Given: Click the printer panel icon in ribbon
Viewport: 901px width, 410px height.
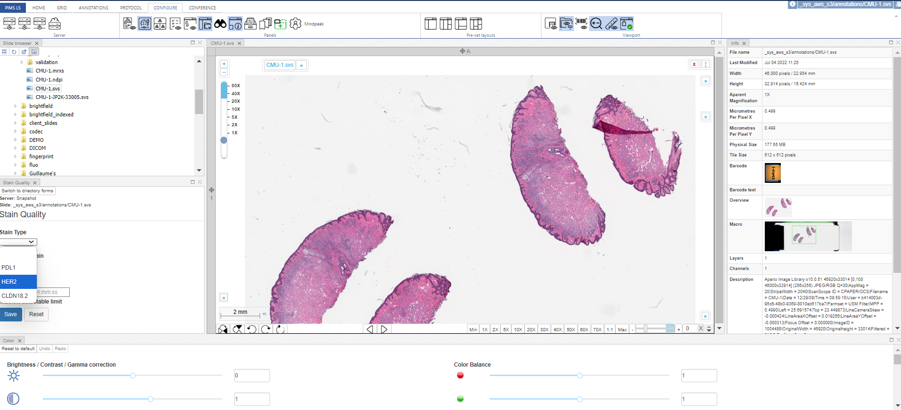Looking at the screenshot, I should (x=250, y=24).
